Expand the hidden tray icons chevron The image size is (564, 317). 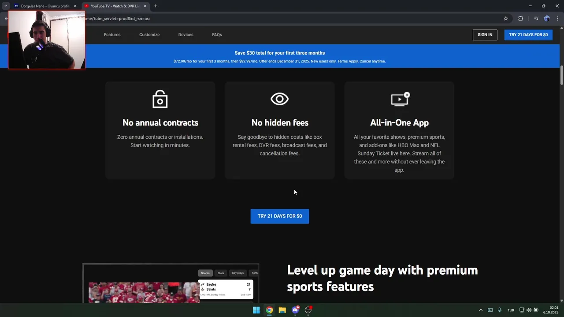pyautogui.click(x=481, y=310)
